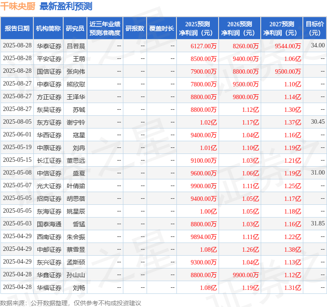The height and width of the screenshot is (307, 327).
Task: Click analyst name 寇星
Action: (x=79, y=135)
